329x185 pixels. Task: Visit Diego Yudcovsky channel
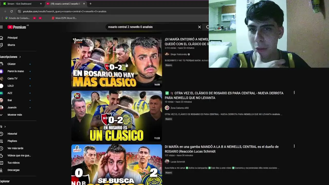click(179, 54)
